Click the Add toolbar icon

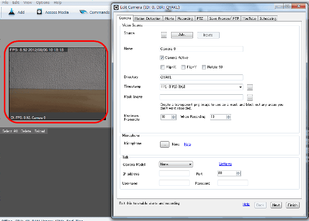click(12, 12)
